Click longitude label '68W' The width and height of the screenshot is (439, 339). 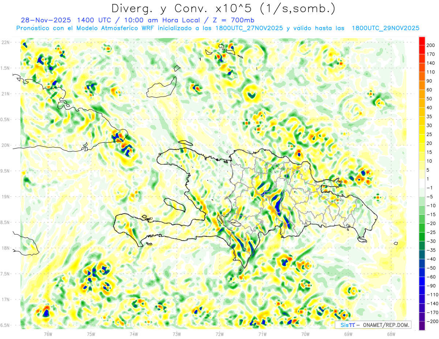tap(391, 334)
